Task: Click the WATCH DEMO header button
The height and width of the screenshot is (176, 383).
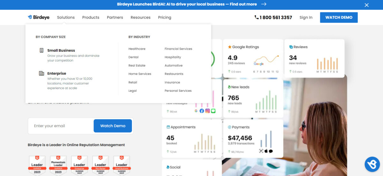Action: click(339, 17)
